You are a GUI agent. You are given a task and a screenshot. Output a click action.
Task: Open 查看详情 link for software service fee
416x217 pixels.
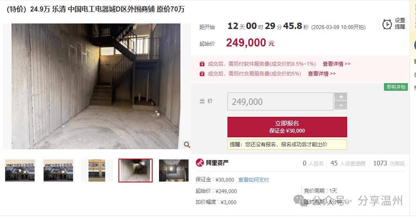pyautogui.click(x=336, y=64)
